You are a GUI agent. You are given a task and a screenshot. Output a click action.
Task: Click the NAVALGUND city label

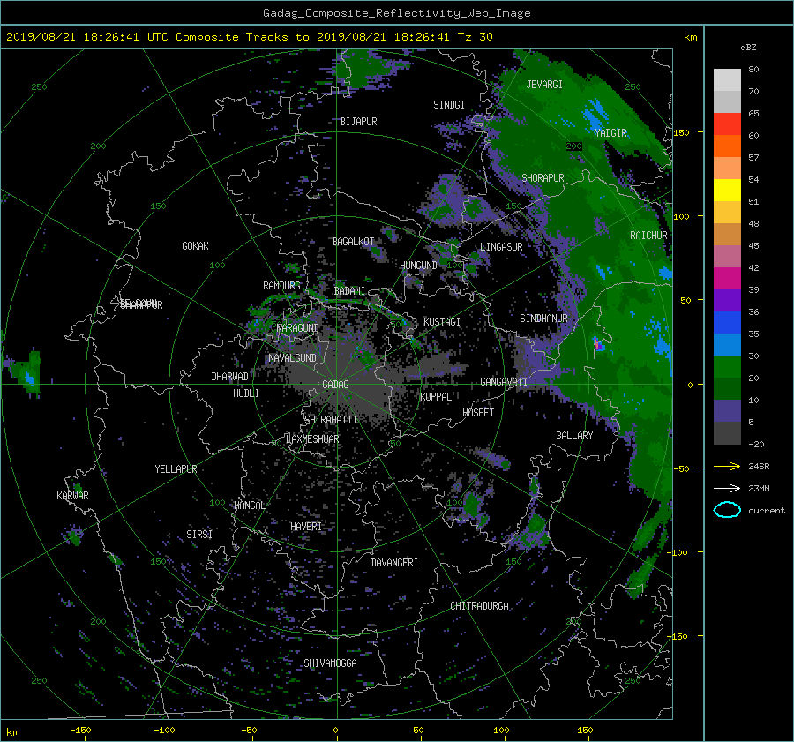click(292, 358)
